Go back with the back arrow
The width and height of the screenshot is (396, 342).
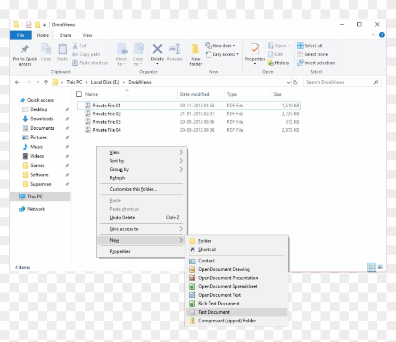(x=17, y=82)
